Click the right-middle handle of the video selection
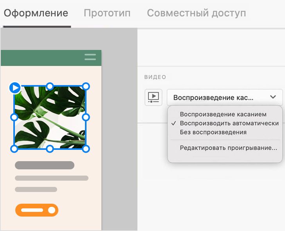This screenshot has height=231, width=285. click(86, 117)
